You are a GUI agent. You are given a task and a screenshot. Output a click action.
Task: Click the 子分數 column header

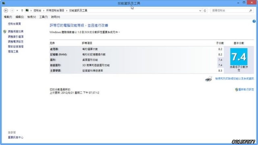coord(220,43)
